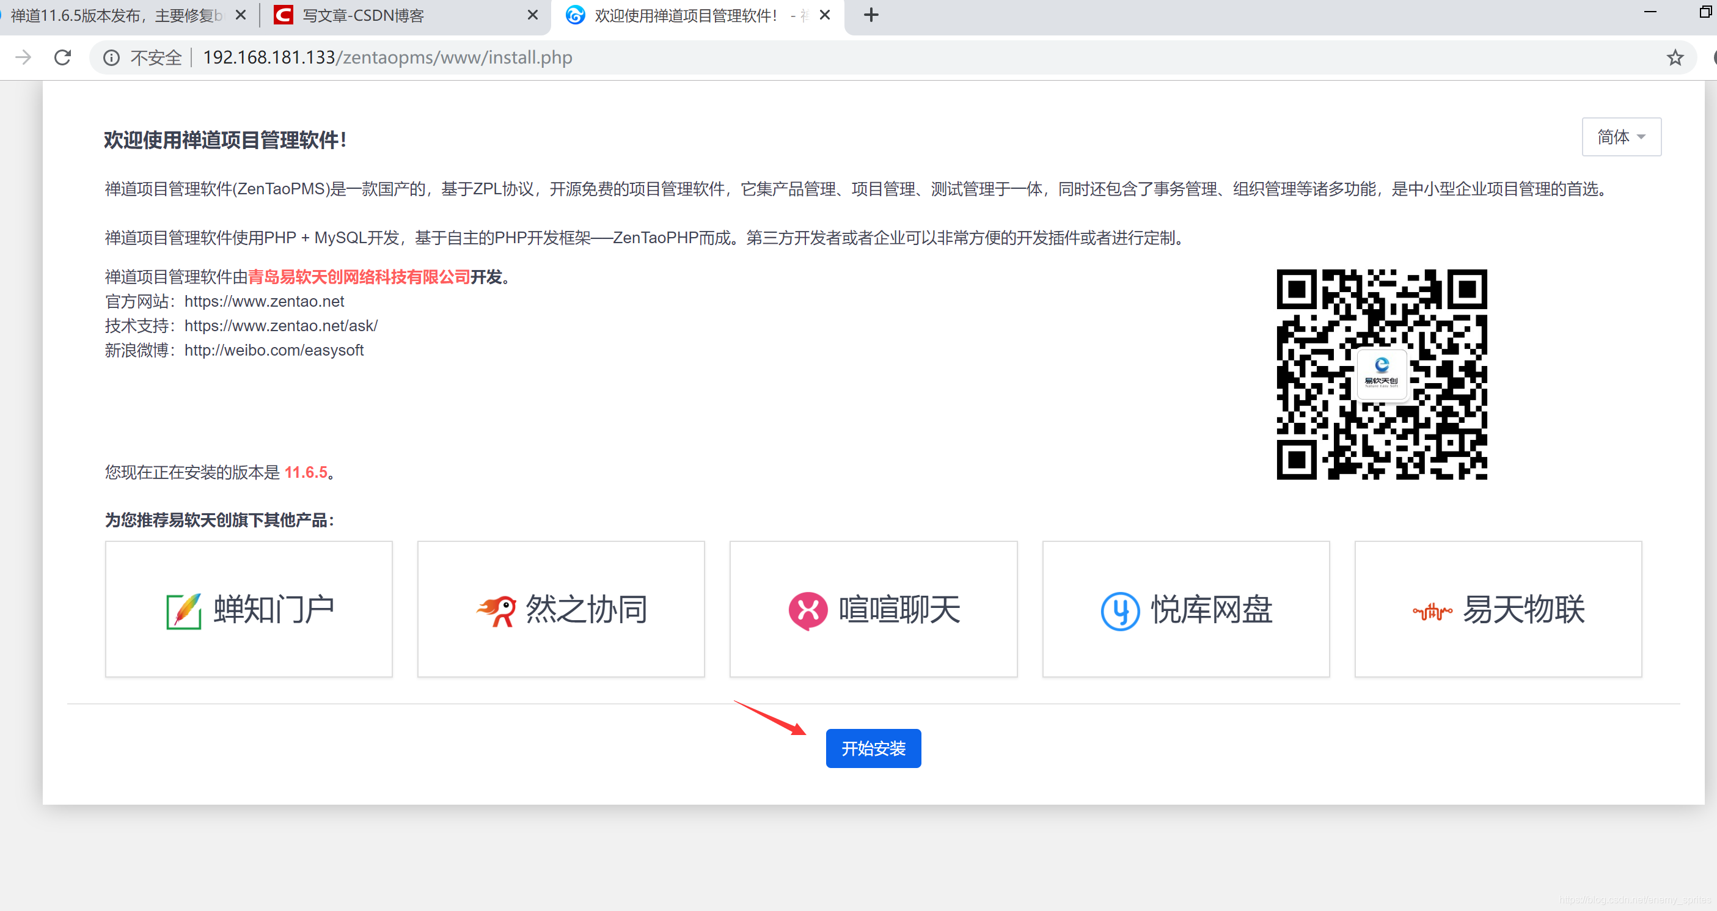Go forward in browser history
Image resolution: width=1717 pixels, height=911 pixels.
tap(23, 57)
